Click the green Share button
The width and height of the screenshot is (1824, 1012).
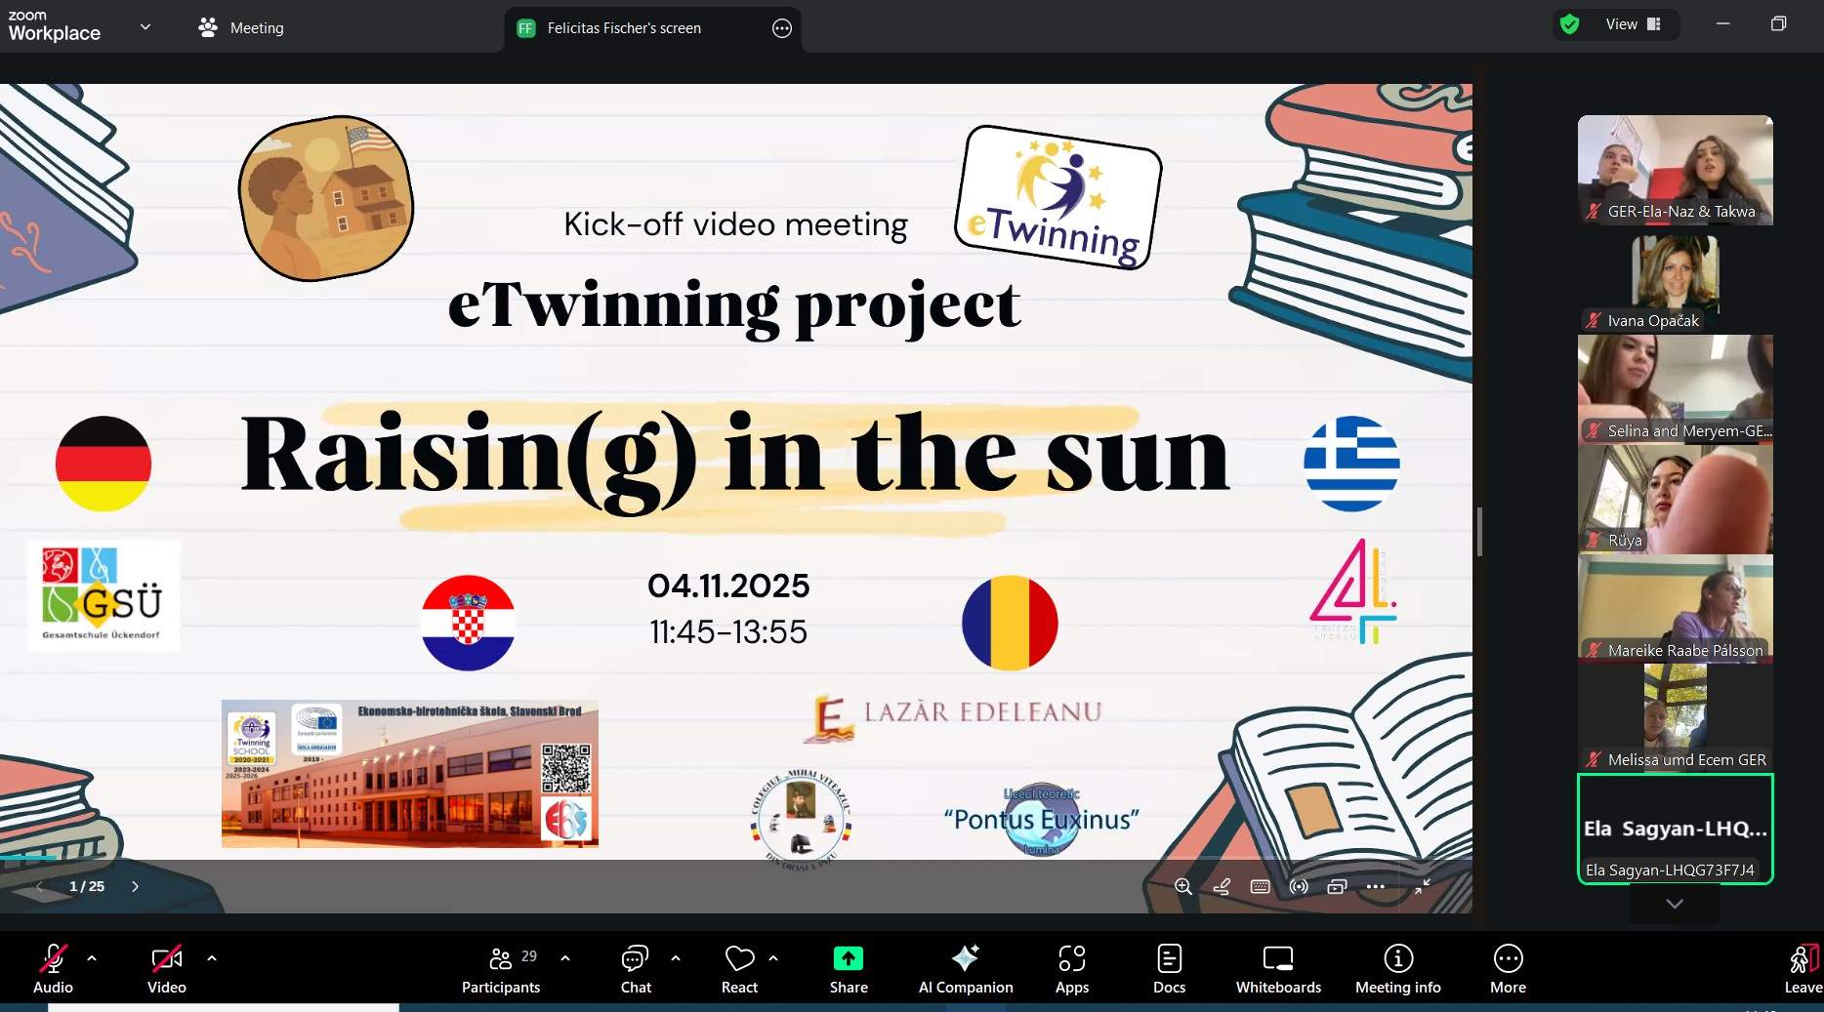(x=848, y=969)
